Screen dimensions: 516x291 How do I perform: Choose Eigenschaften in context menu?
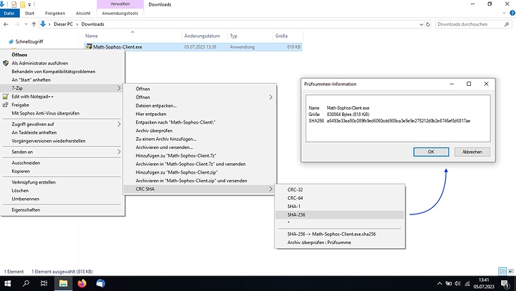click(x=63, y=209)
